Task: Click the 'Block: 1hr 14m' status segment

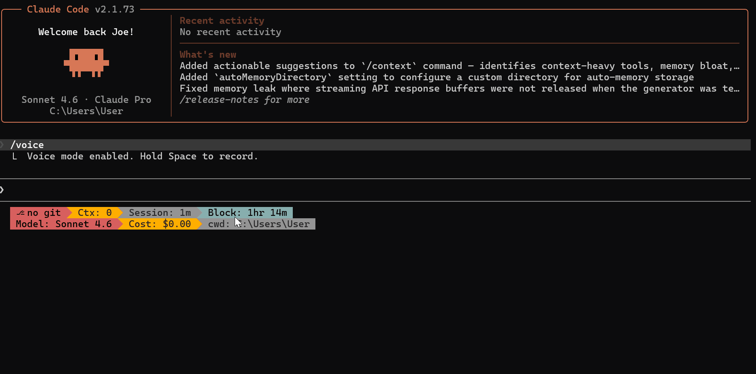Action: 247,213
